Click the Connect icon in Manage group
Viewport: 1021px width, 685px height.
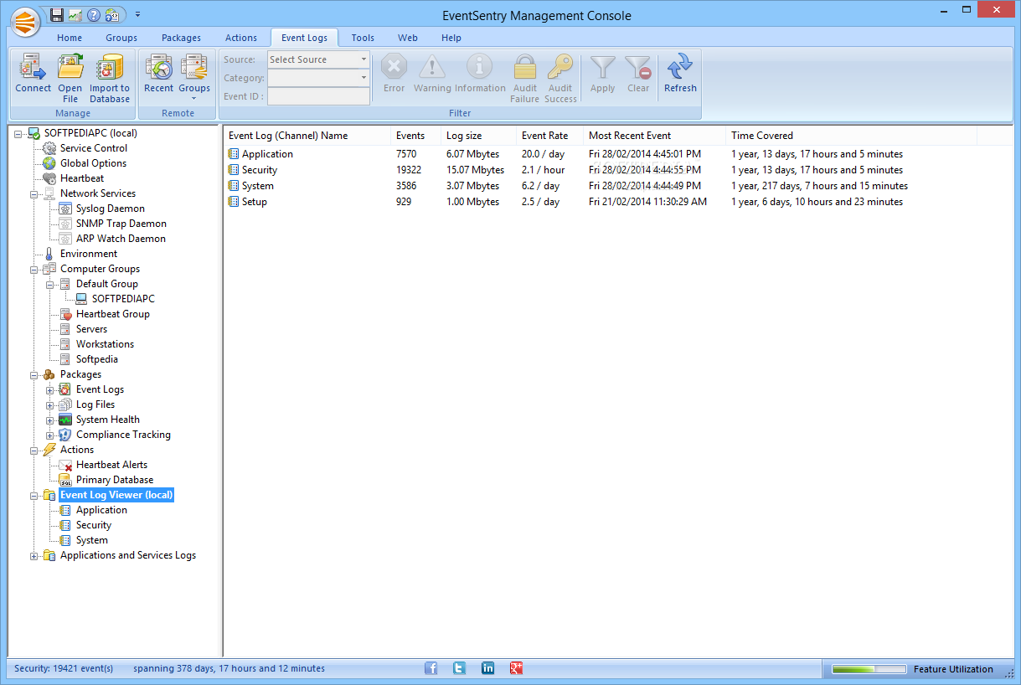[33, 68]
